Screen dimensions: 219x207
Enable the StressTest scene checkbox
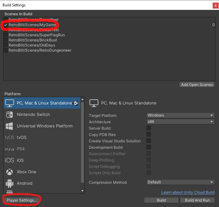[x=6, y=30]
